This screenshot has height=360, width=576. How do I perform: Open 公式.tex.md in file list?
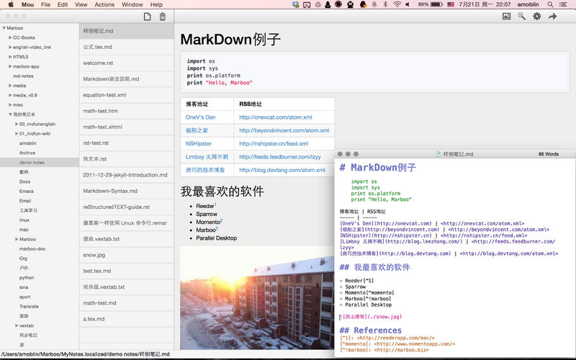point(127,47)
